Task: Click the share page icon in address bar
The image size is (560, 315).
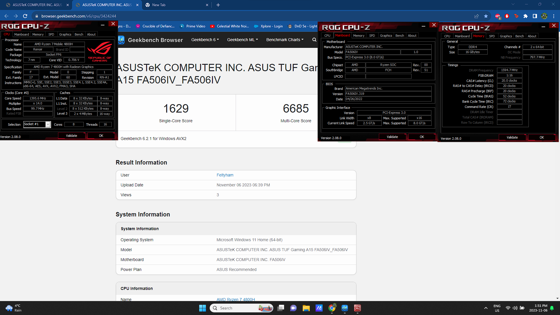Action: 477,16
